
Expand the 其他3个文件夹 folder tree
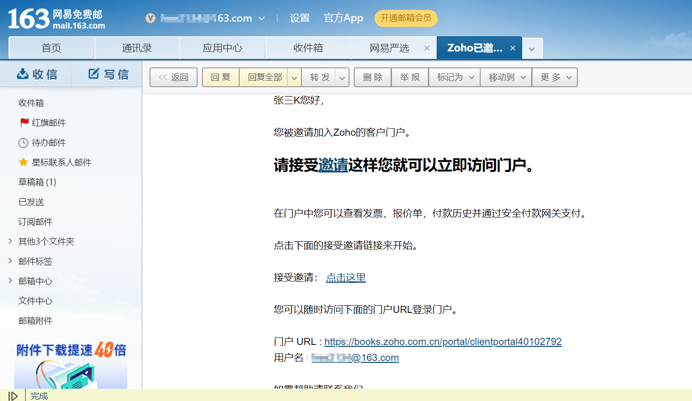pos(10,241)
